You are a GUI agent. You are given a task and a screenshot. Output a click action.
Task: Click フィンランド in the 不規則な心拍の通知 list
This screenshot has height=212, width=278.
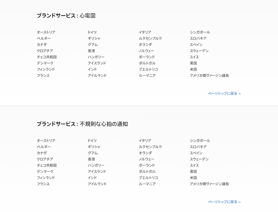click(x=46, y=178)
